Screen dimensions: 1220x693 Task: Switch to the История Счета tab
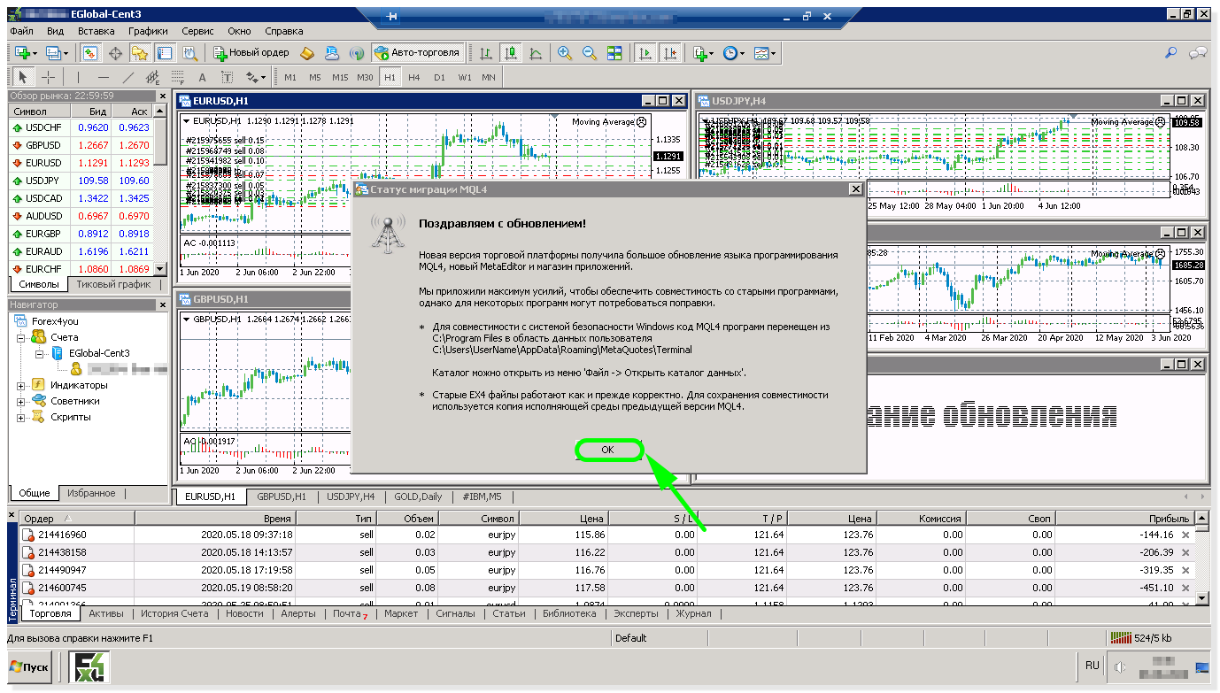coord(174,613)
